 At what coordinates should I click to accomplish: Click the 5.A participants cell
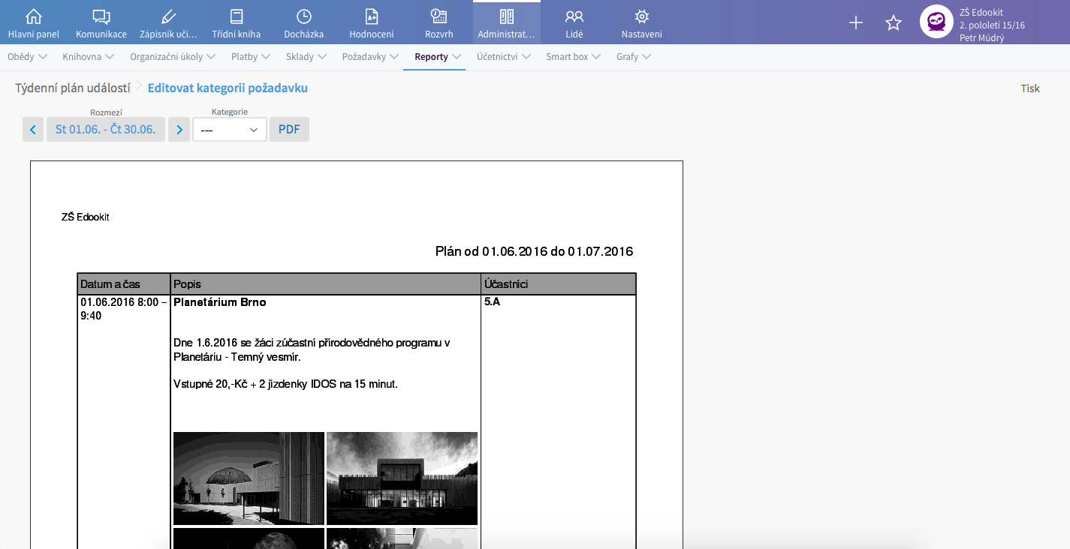(x=492, y=301)
